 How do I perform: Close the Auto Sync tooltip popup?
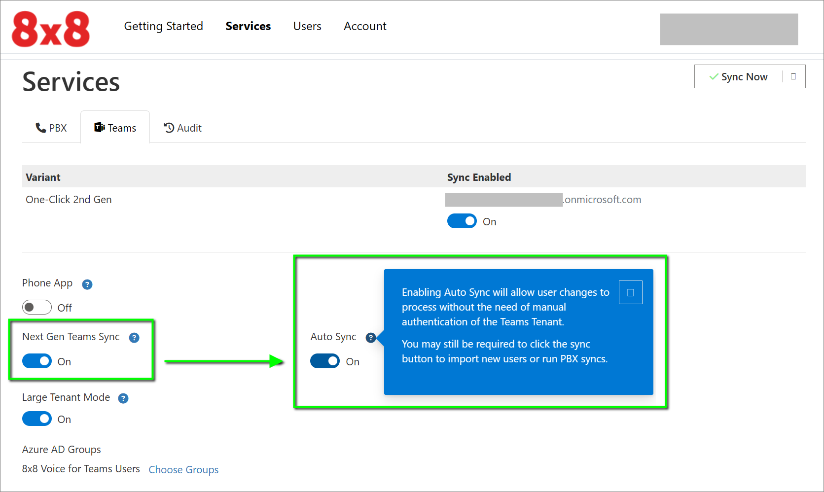click(630, 292)
